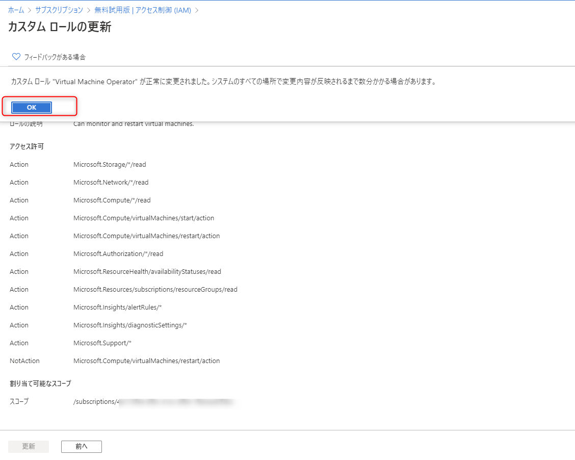Select Microsoft.Insights/diagnosticSettings/* entry

point(130,325)
